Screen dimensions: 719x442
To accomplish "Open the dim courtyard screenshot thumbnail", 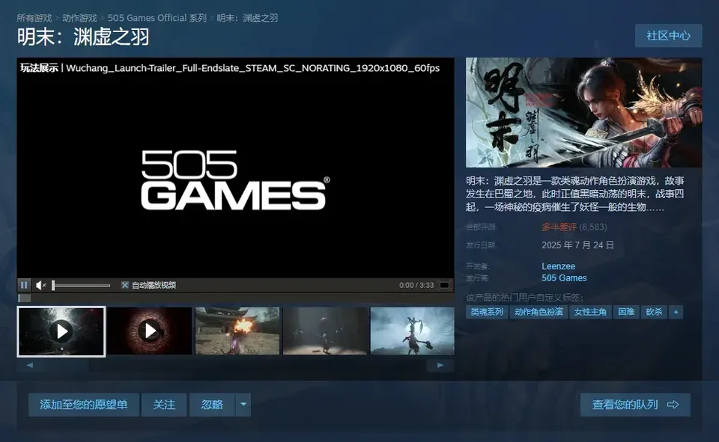I will click(x=324, y=331).
